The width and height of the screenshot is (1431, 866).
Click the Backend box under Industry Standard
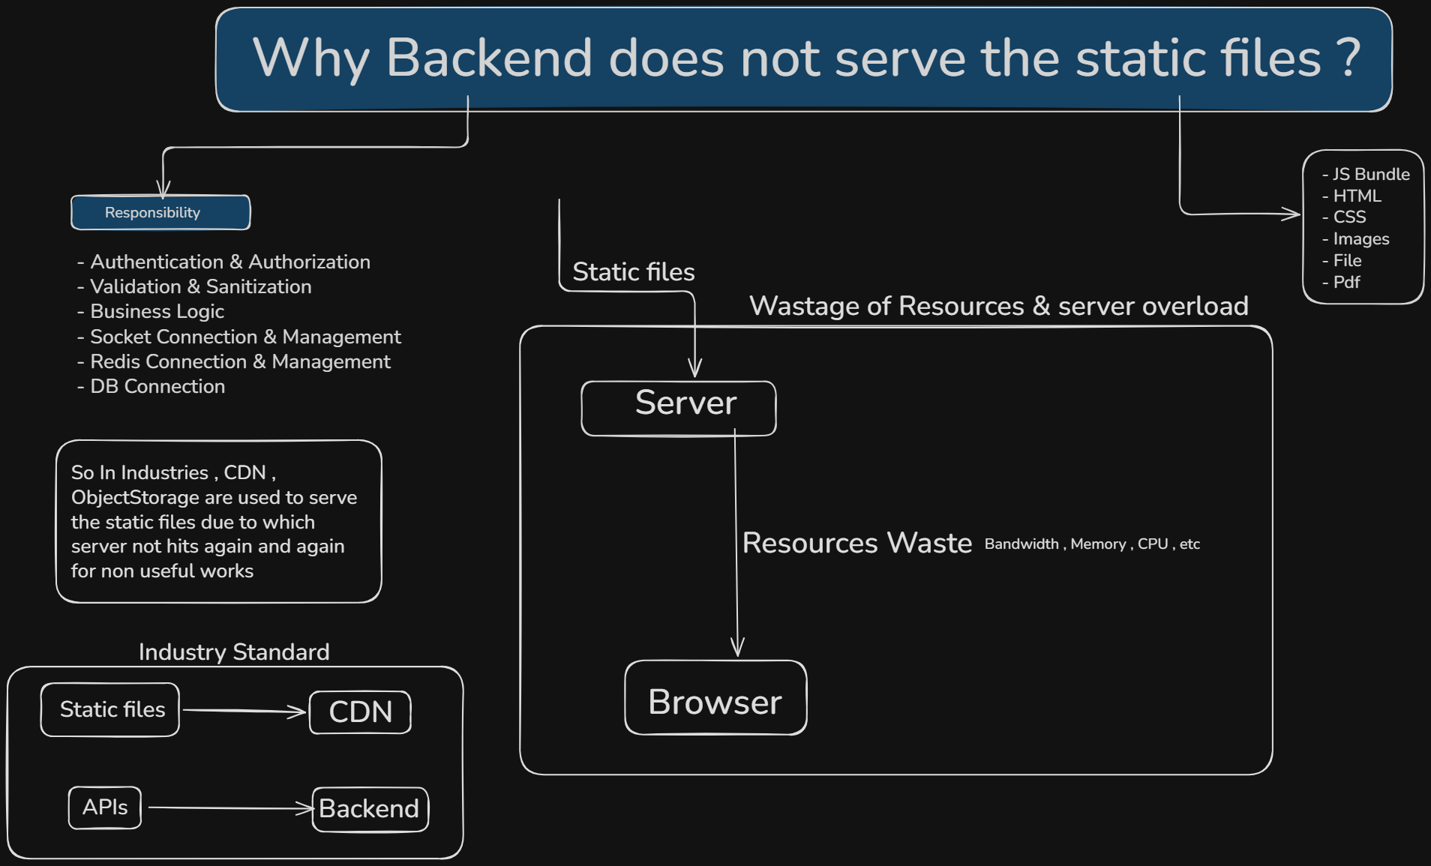click(370, 809)
